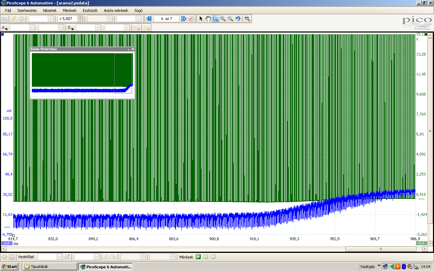Open the collection time dropdown
The height and width of the screenshot is (271, 434).
(51, 19)
